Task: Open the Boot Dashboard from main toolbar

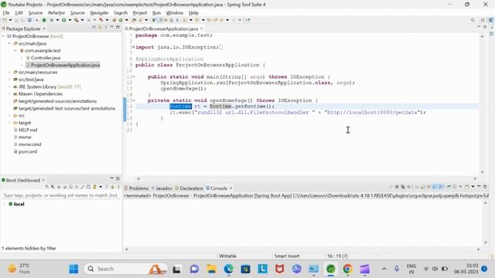Action: (44, 20)
